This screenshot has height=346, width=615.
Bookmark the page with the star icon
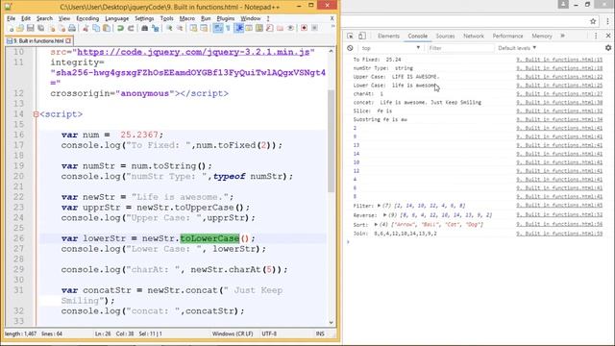point(593,21)
